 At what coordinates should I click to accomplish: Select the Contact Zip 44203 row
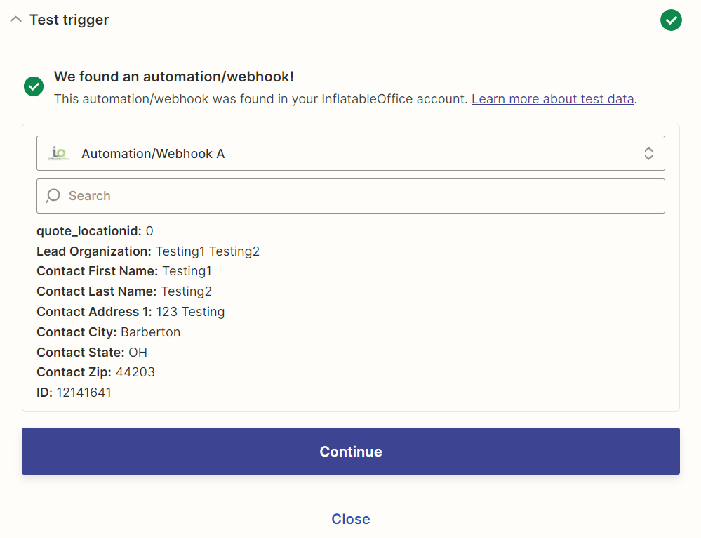coord(95,372)
